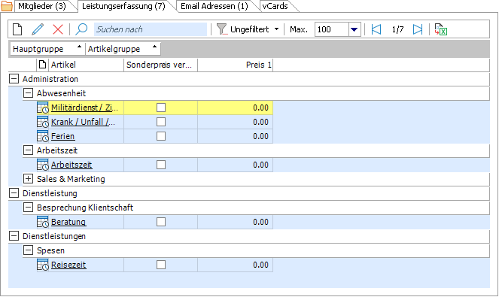This screenshot has height=297, width=499.
Task: Click the New record page icon
Action: [x=17, y=29]
